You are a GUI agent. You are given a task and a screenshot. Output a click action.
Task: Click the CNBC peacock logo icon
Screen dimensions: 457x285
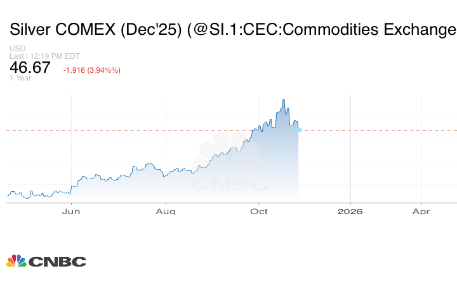coord(16,261)
